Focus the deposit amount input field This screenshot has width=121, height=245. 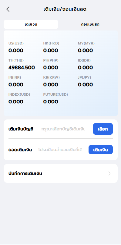(x=60, y=150)
